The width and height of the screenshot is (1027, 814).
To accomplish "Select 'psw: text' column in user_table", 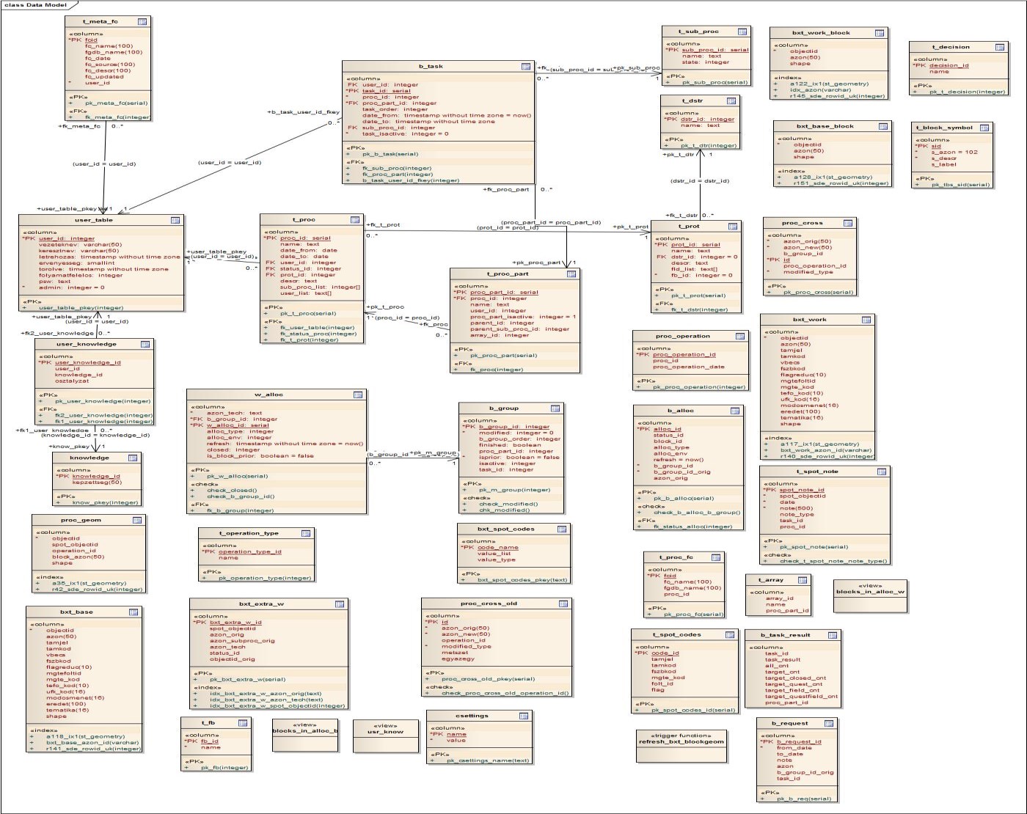I will [55, 282].
